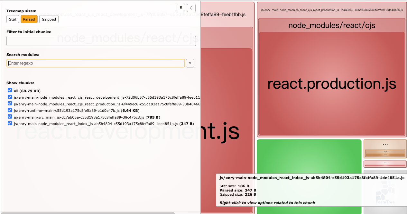The width and height of the screenshot is (407, 214).
Task: Click the react_production chunk title text
Action: click(332, 10)
